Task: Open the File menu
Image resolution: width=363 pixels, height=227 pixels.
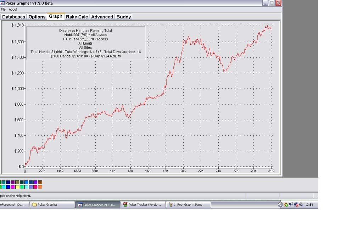Action: click(3, 10)
